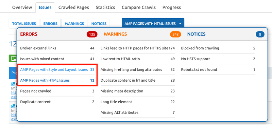Select Duplicate content in h1 and title

click(138, 80)
